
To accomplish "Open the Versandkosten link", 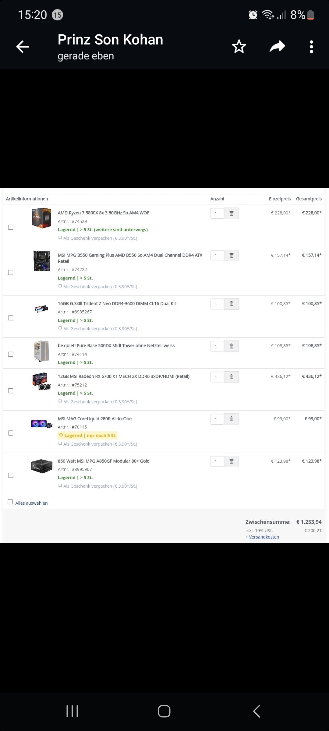I will pyautogui.click(x=264, y=537).
